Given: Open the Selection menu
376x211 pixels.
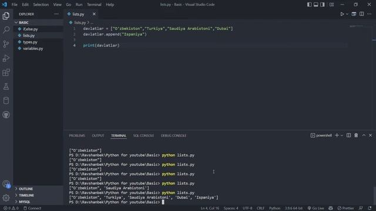Looking at the screenshot, I should 41,5.
